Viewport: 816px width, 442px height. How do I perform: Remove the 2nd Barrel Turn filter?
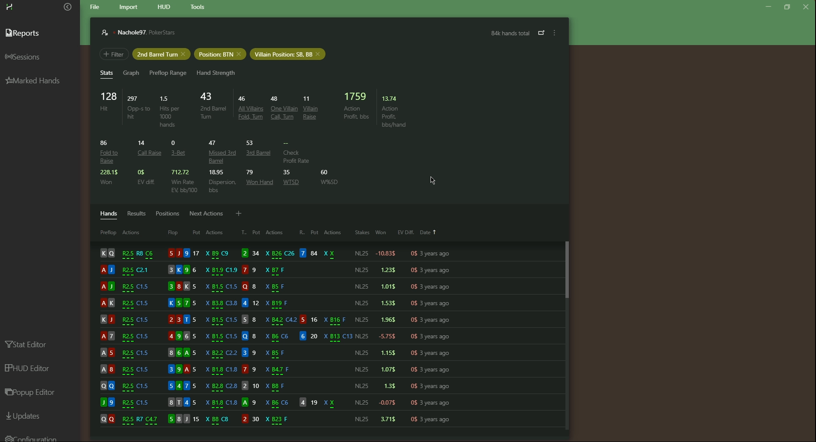(183, 54)
